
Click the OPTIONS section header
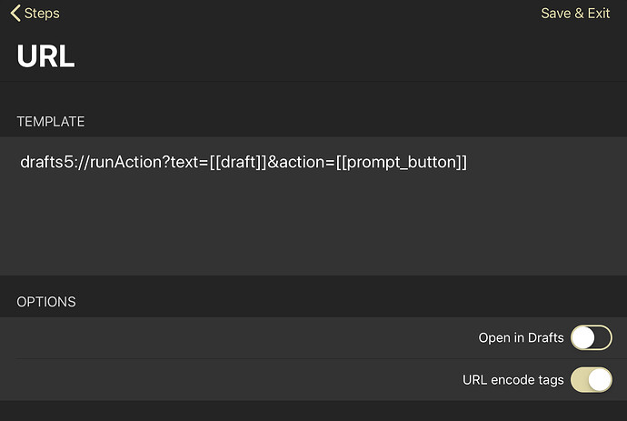[x=46, y=302]
